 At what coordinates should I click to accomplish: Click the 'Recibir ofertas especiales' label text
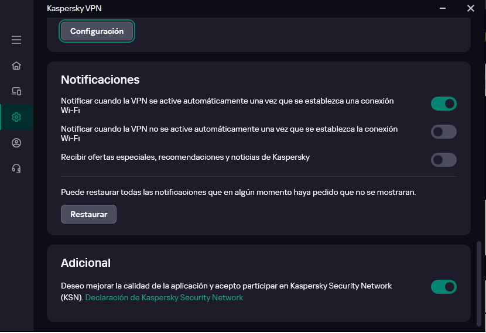(185, 157)
